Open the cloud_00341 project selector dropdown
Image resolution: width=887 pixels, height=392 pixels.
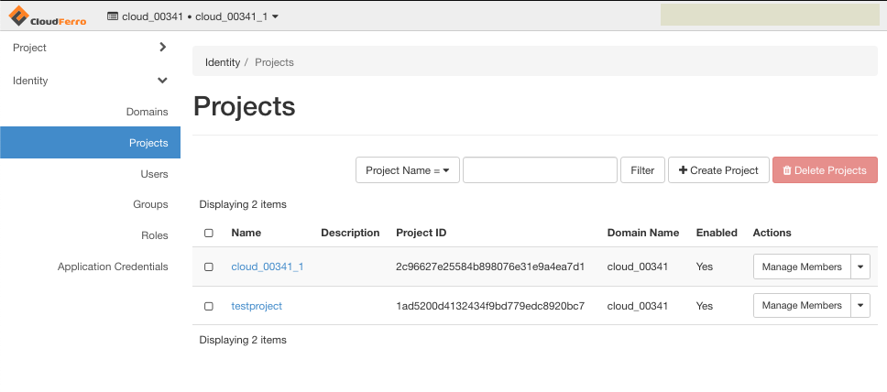(193, 16)
